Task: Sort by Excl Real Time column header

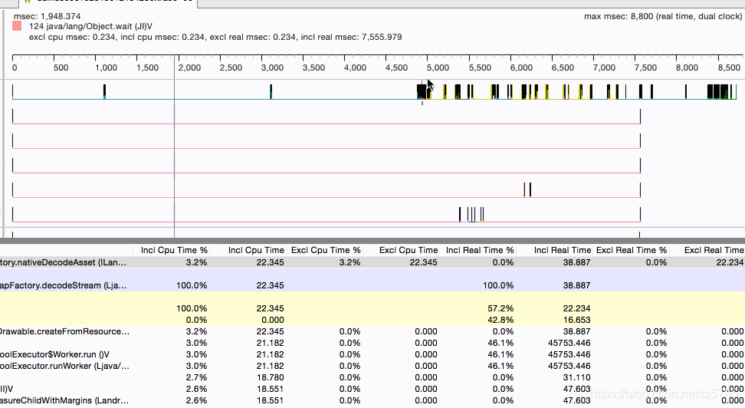Action: [714, 250]
